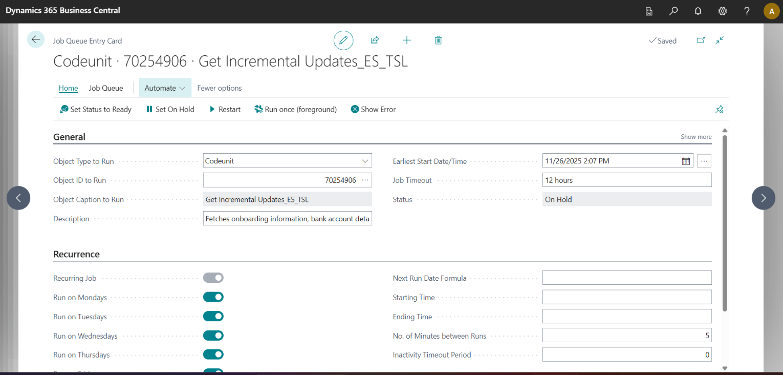783x375 pixels.
Task: Open the user account avatar
Action: click(772, 11)
